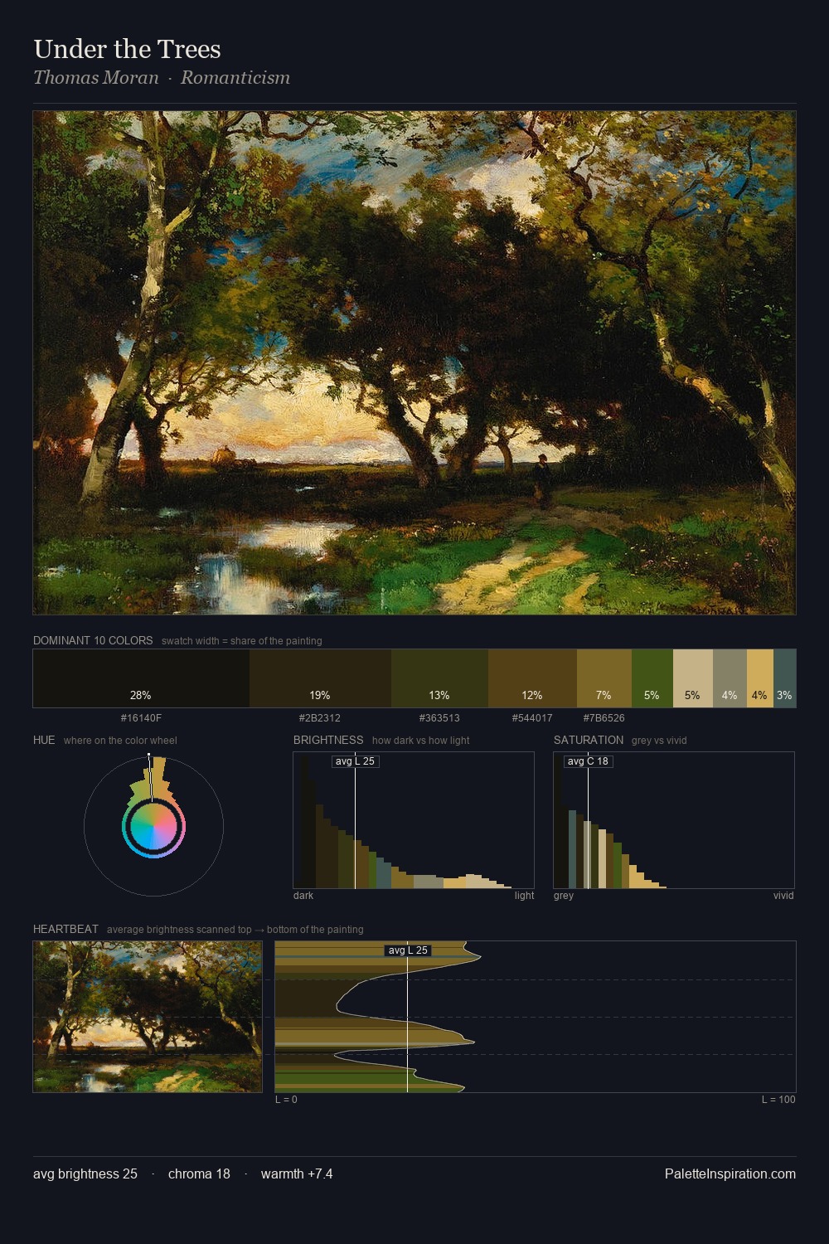829x1244 pixels.
Task: Click the 'Under the Trees' title
Action: point(127,49)
